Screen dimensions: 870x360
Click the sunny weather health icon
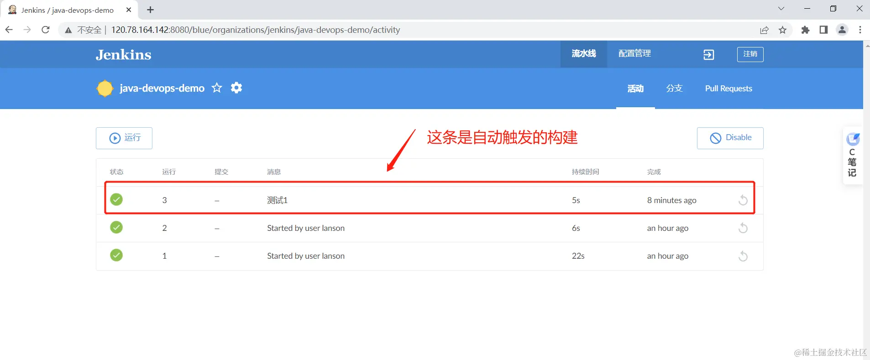click(105, 88)
